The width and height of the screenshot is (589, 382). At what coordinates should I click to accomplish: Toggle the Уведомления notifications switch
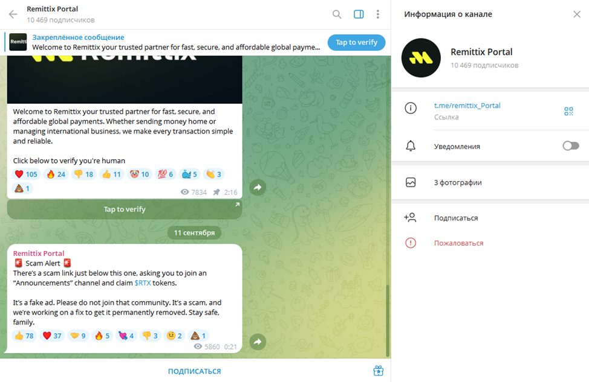pos(571,146)
